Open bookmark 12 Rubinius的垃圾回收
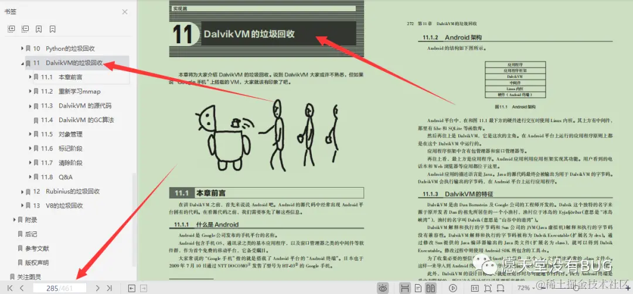633x294 pixels. [66, 191]
